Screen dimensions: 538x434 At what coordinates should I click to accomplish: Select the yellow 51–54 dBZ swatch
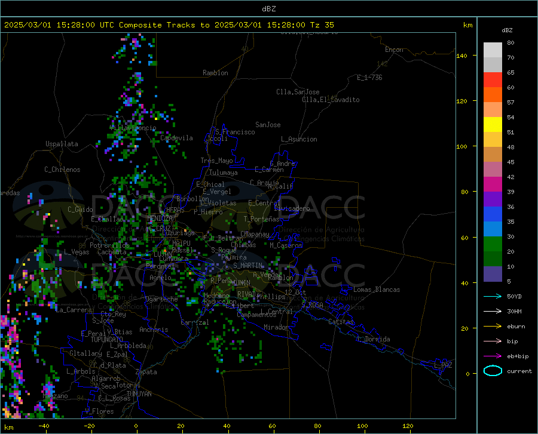click(493, 125)
